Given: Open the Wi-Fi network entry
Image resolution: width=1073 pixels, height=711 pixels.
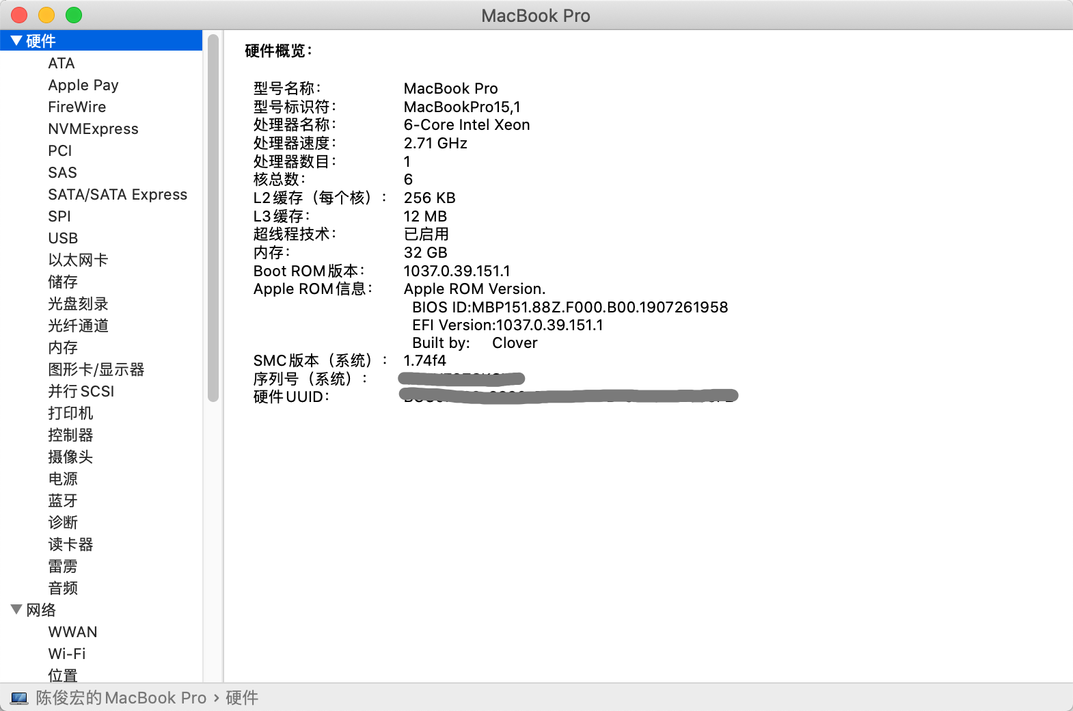Looking at the screenshot, I should click(67, 654).
